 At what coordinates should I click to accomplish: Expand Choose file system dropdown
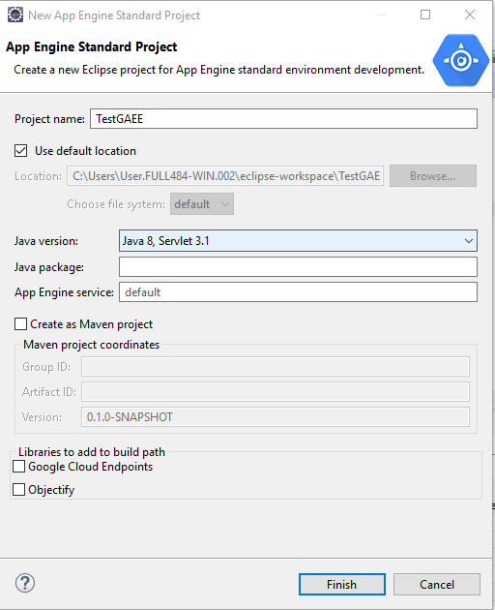coord(202,204)
